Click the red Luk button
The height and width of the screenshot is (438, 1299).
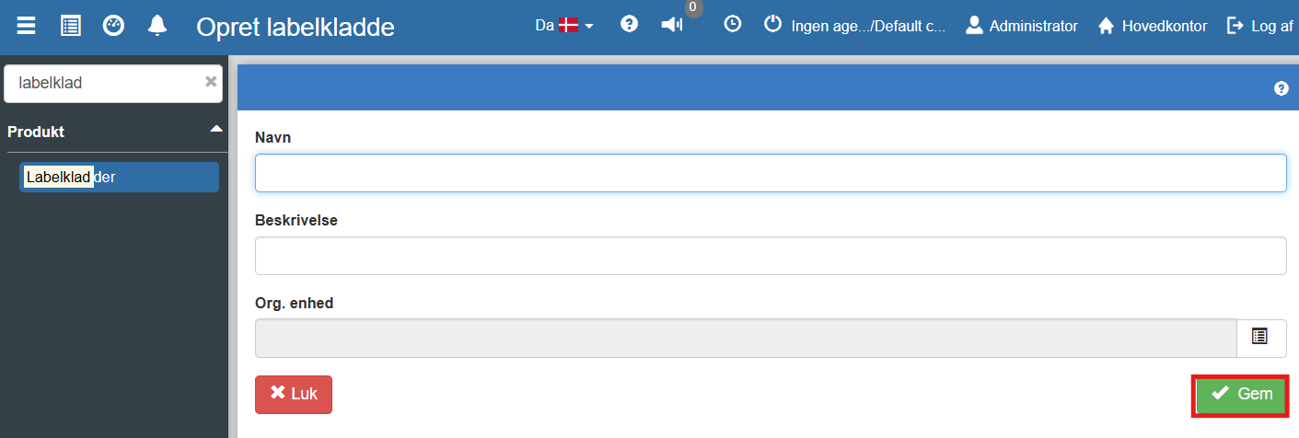pyautogui.click(x=294, y=395)
